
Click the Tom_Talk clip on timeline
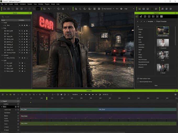(x=59, y=110)
